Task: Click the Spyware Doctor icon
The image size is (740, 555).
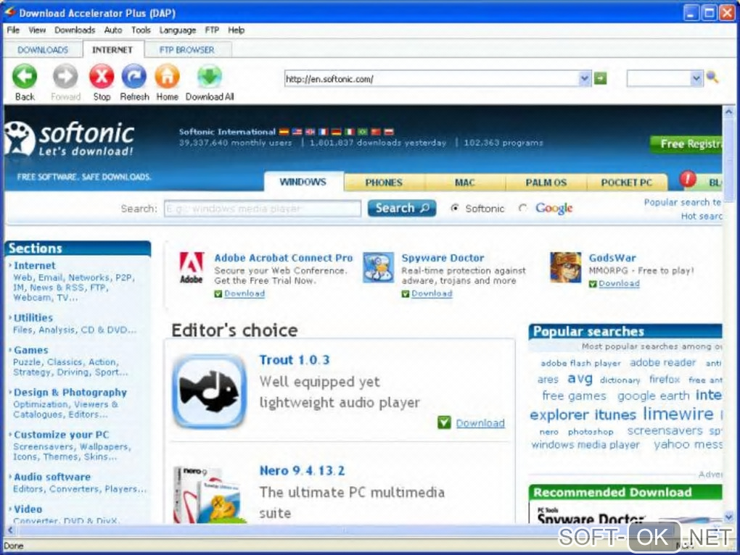Action: [x=378, y=267]
